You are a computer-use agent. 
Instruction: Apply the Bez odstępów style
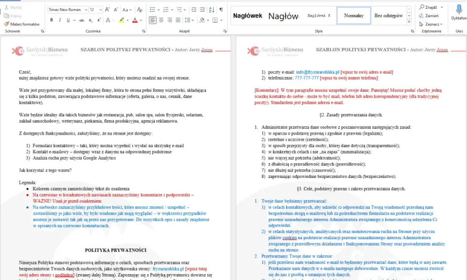[388, 16]
